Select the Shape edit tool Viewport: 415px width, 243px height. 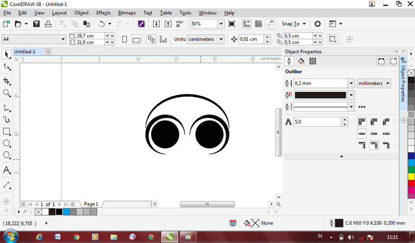(x=6, y=67)
